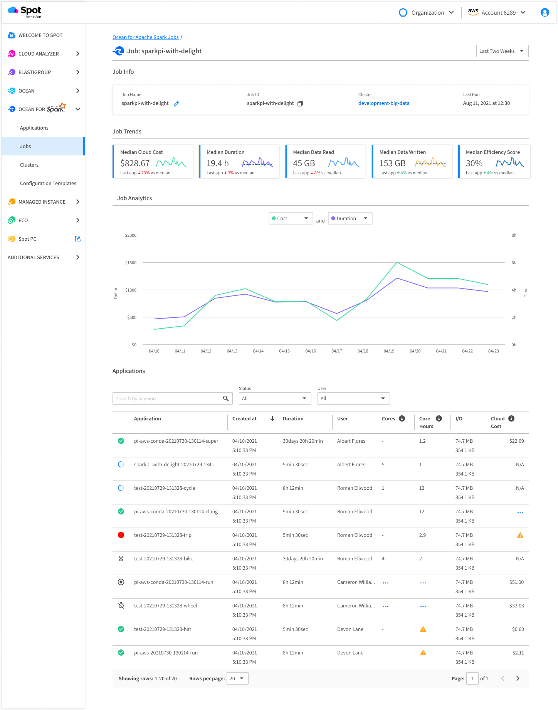Click the info icon next to Cores
The height and width of the screenshot is (710, 558).
402,418
